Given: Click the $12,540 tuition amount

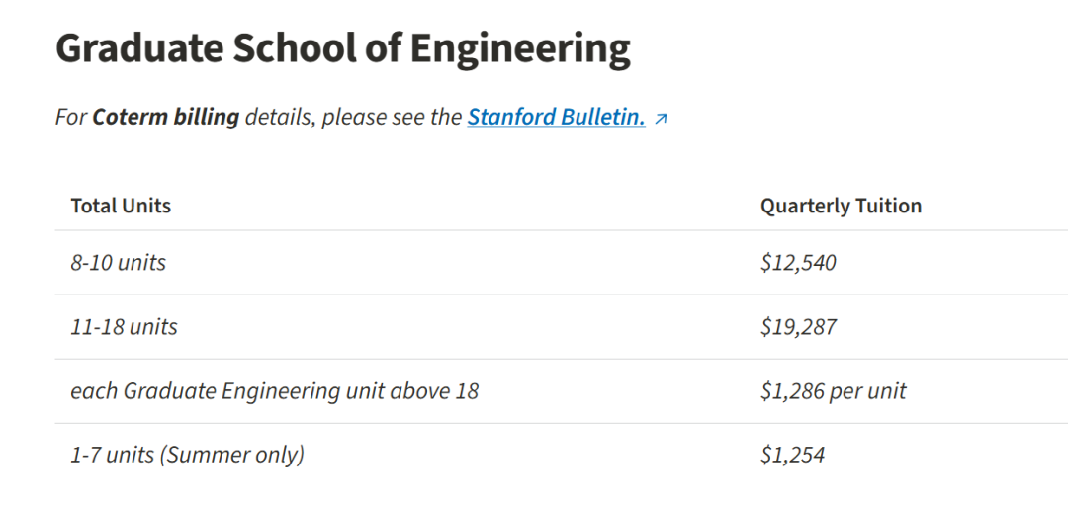Looking at the screenshot, I should (x=798, y=263).
